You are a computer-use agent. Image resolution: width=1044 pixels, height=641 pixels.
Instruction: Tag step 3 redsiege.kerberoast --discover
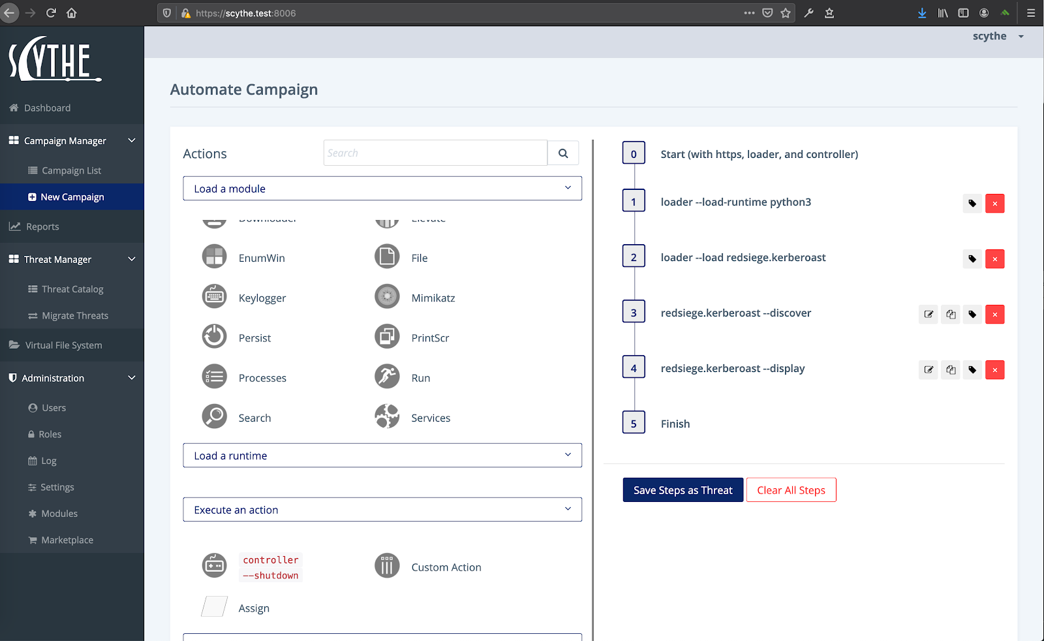(x=972, y=315)
